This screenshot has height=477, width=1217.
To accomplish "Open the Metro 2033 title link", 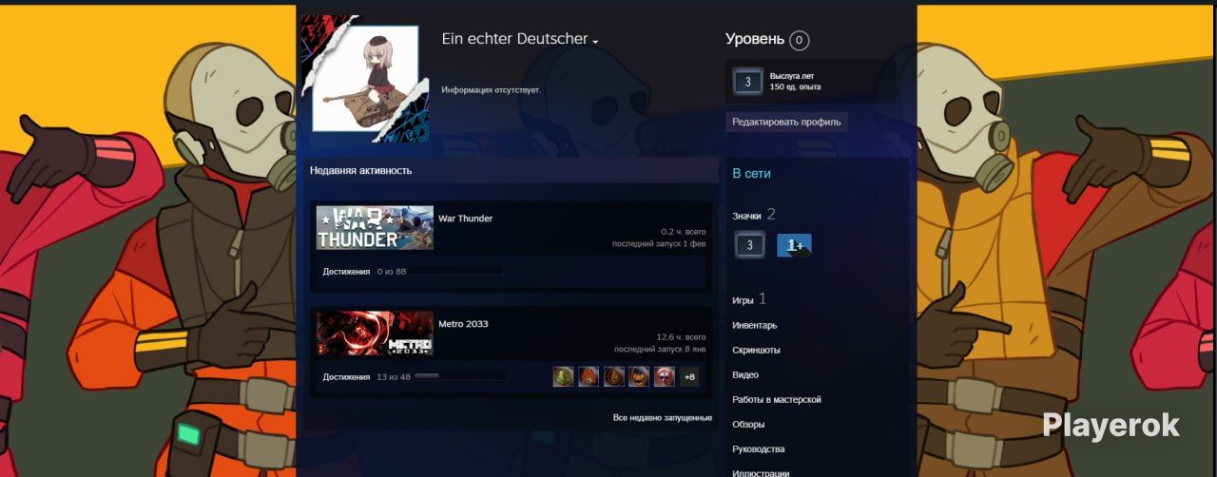I will pyautogui.click(x=463, y=324).
